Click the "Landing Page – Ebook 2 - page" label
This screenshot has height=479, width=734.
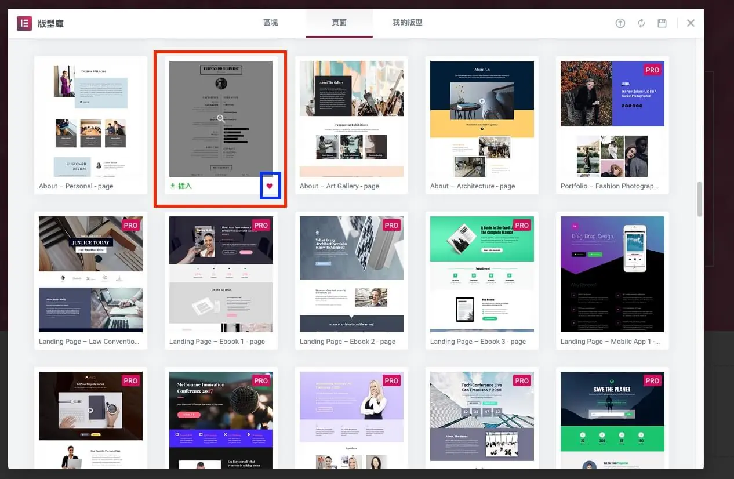point(347,342)
